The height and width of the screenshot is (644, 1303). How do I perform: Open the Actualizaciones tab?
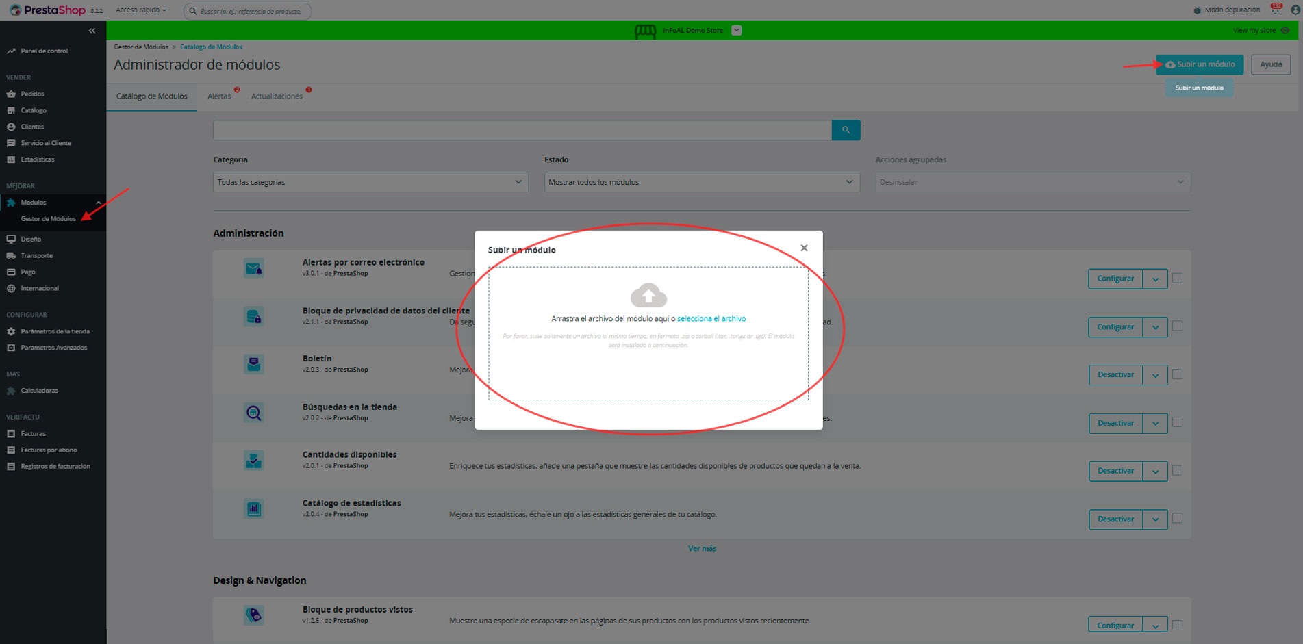pos(277,96)
